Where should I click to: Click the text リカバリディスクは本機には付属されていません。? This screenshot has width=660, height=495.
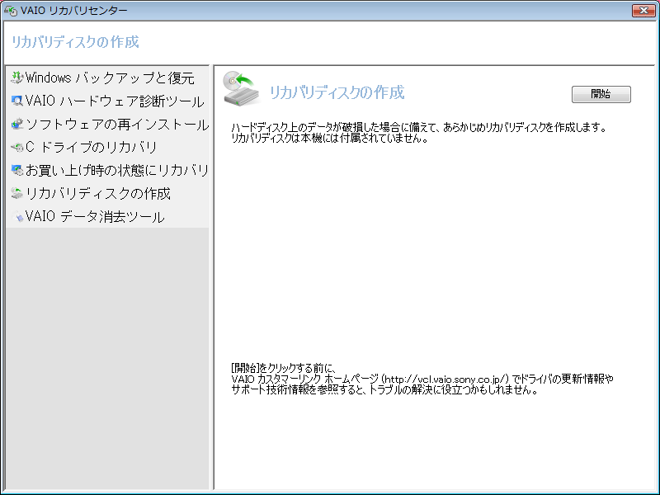pos(329,138)
